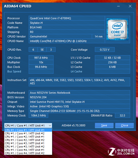The image size is (138, 158).
Task: Click the L3 Cache value 6 MB
Action: click(112, 67)
